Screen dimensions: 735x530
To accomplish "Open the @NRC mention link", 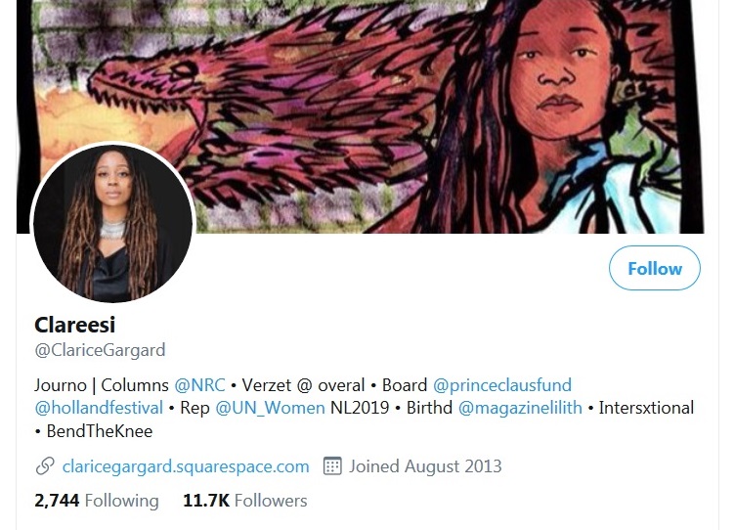I will 199,385.
